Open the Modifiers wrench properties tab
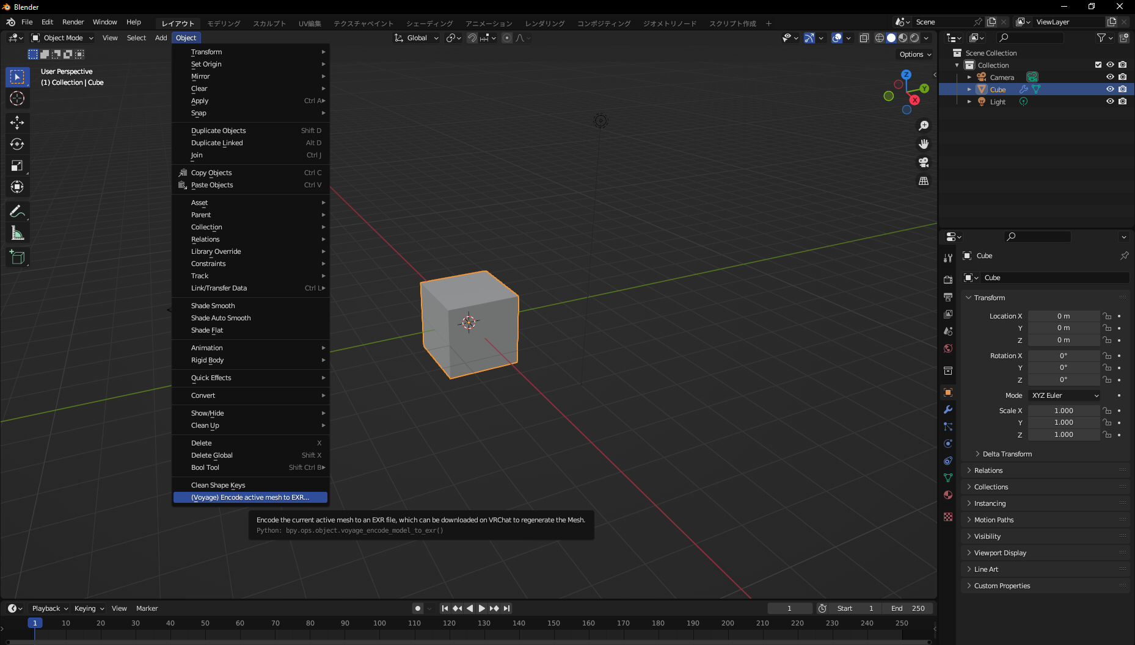This screenshot has height=645, width=1135. pos(948,409)
